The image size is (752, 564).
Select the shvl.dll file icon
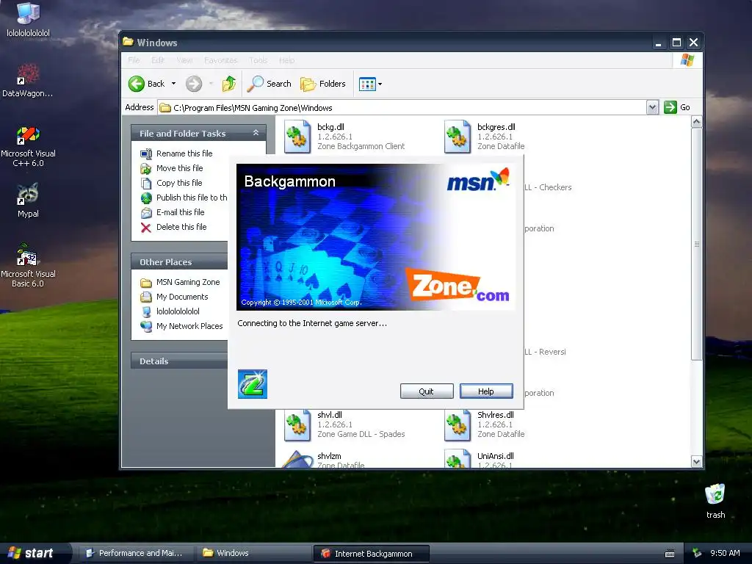297,424
